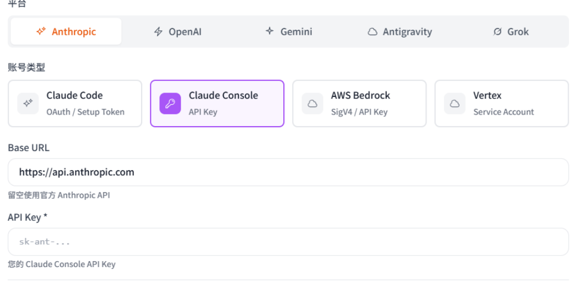Switch to the Gemini platform tab

tap(289, 31)
